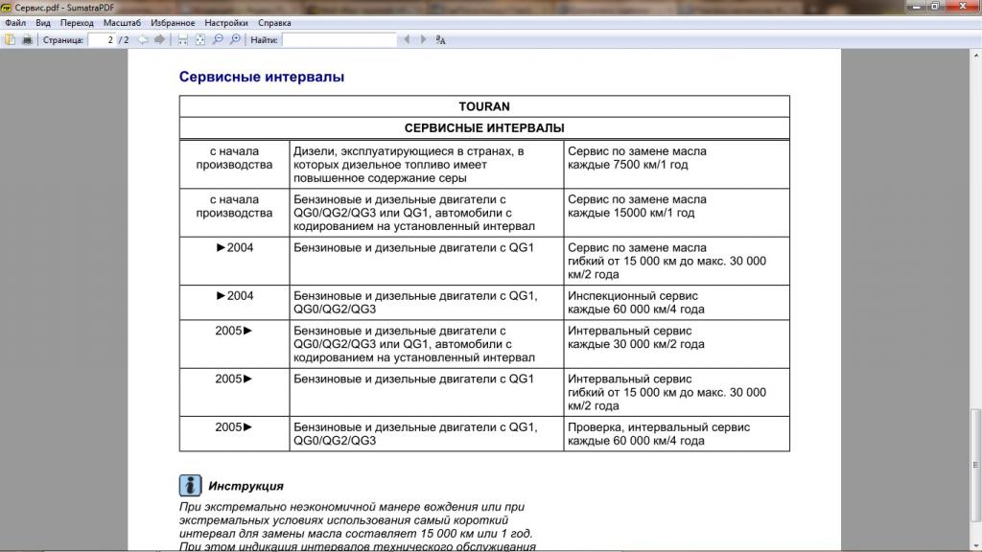Go to the next page arrow

(160, 40)
